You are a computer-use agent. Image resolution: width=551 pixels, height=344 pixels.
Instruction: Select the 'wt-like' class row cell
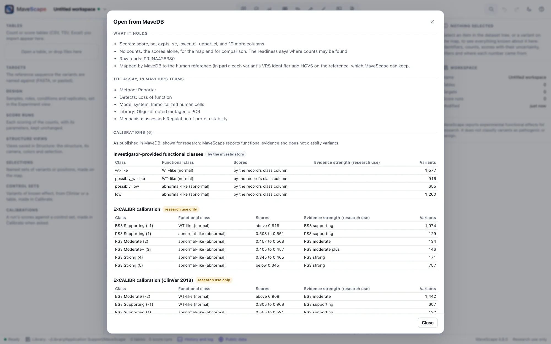[121, 170]
